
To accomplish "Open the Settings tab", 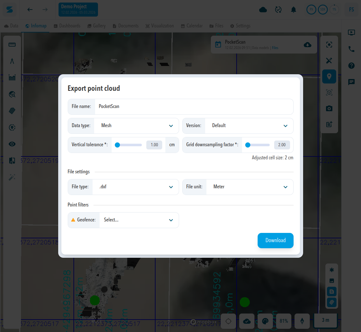I will pyautogui.click(x=240, y=26).
